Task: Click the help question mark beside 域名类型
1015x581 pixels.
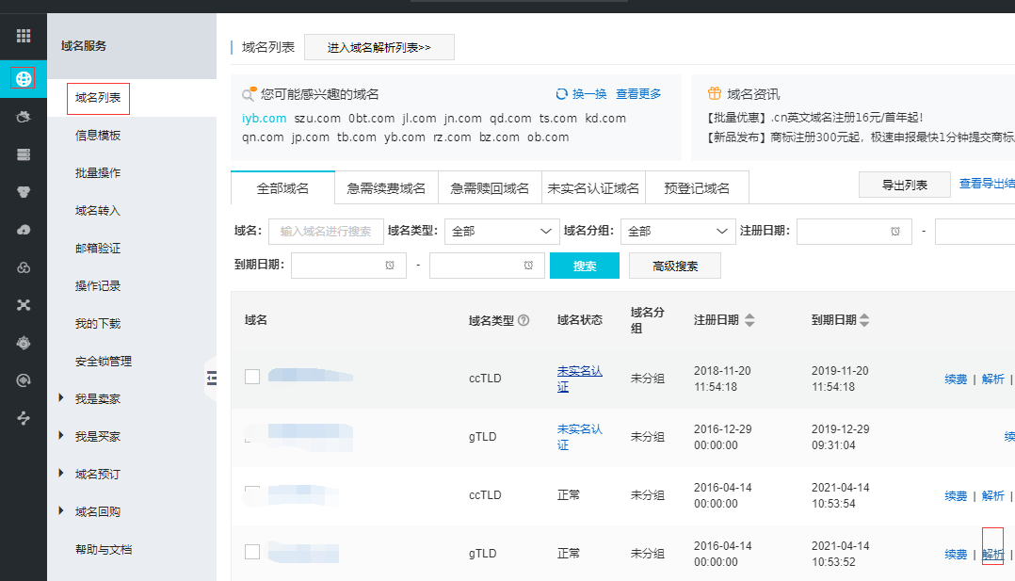Action: pos(524,320)
